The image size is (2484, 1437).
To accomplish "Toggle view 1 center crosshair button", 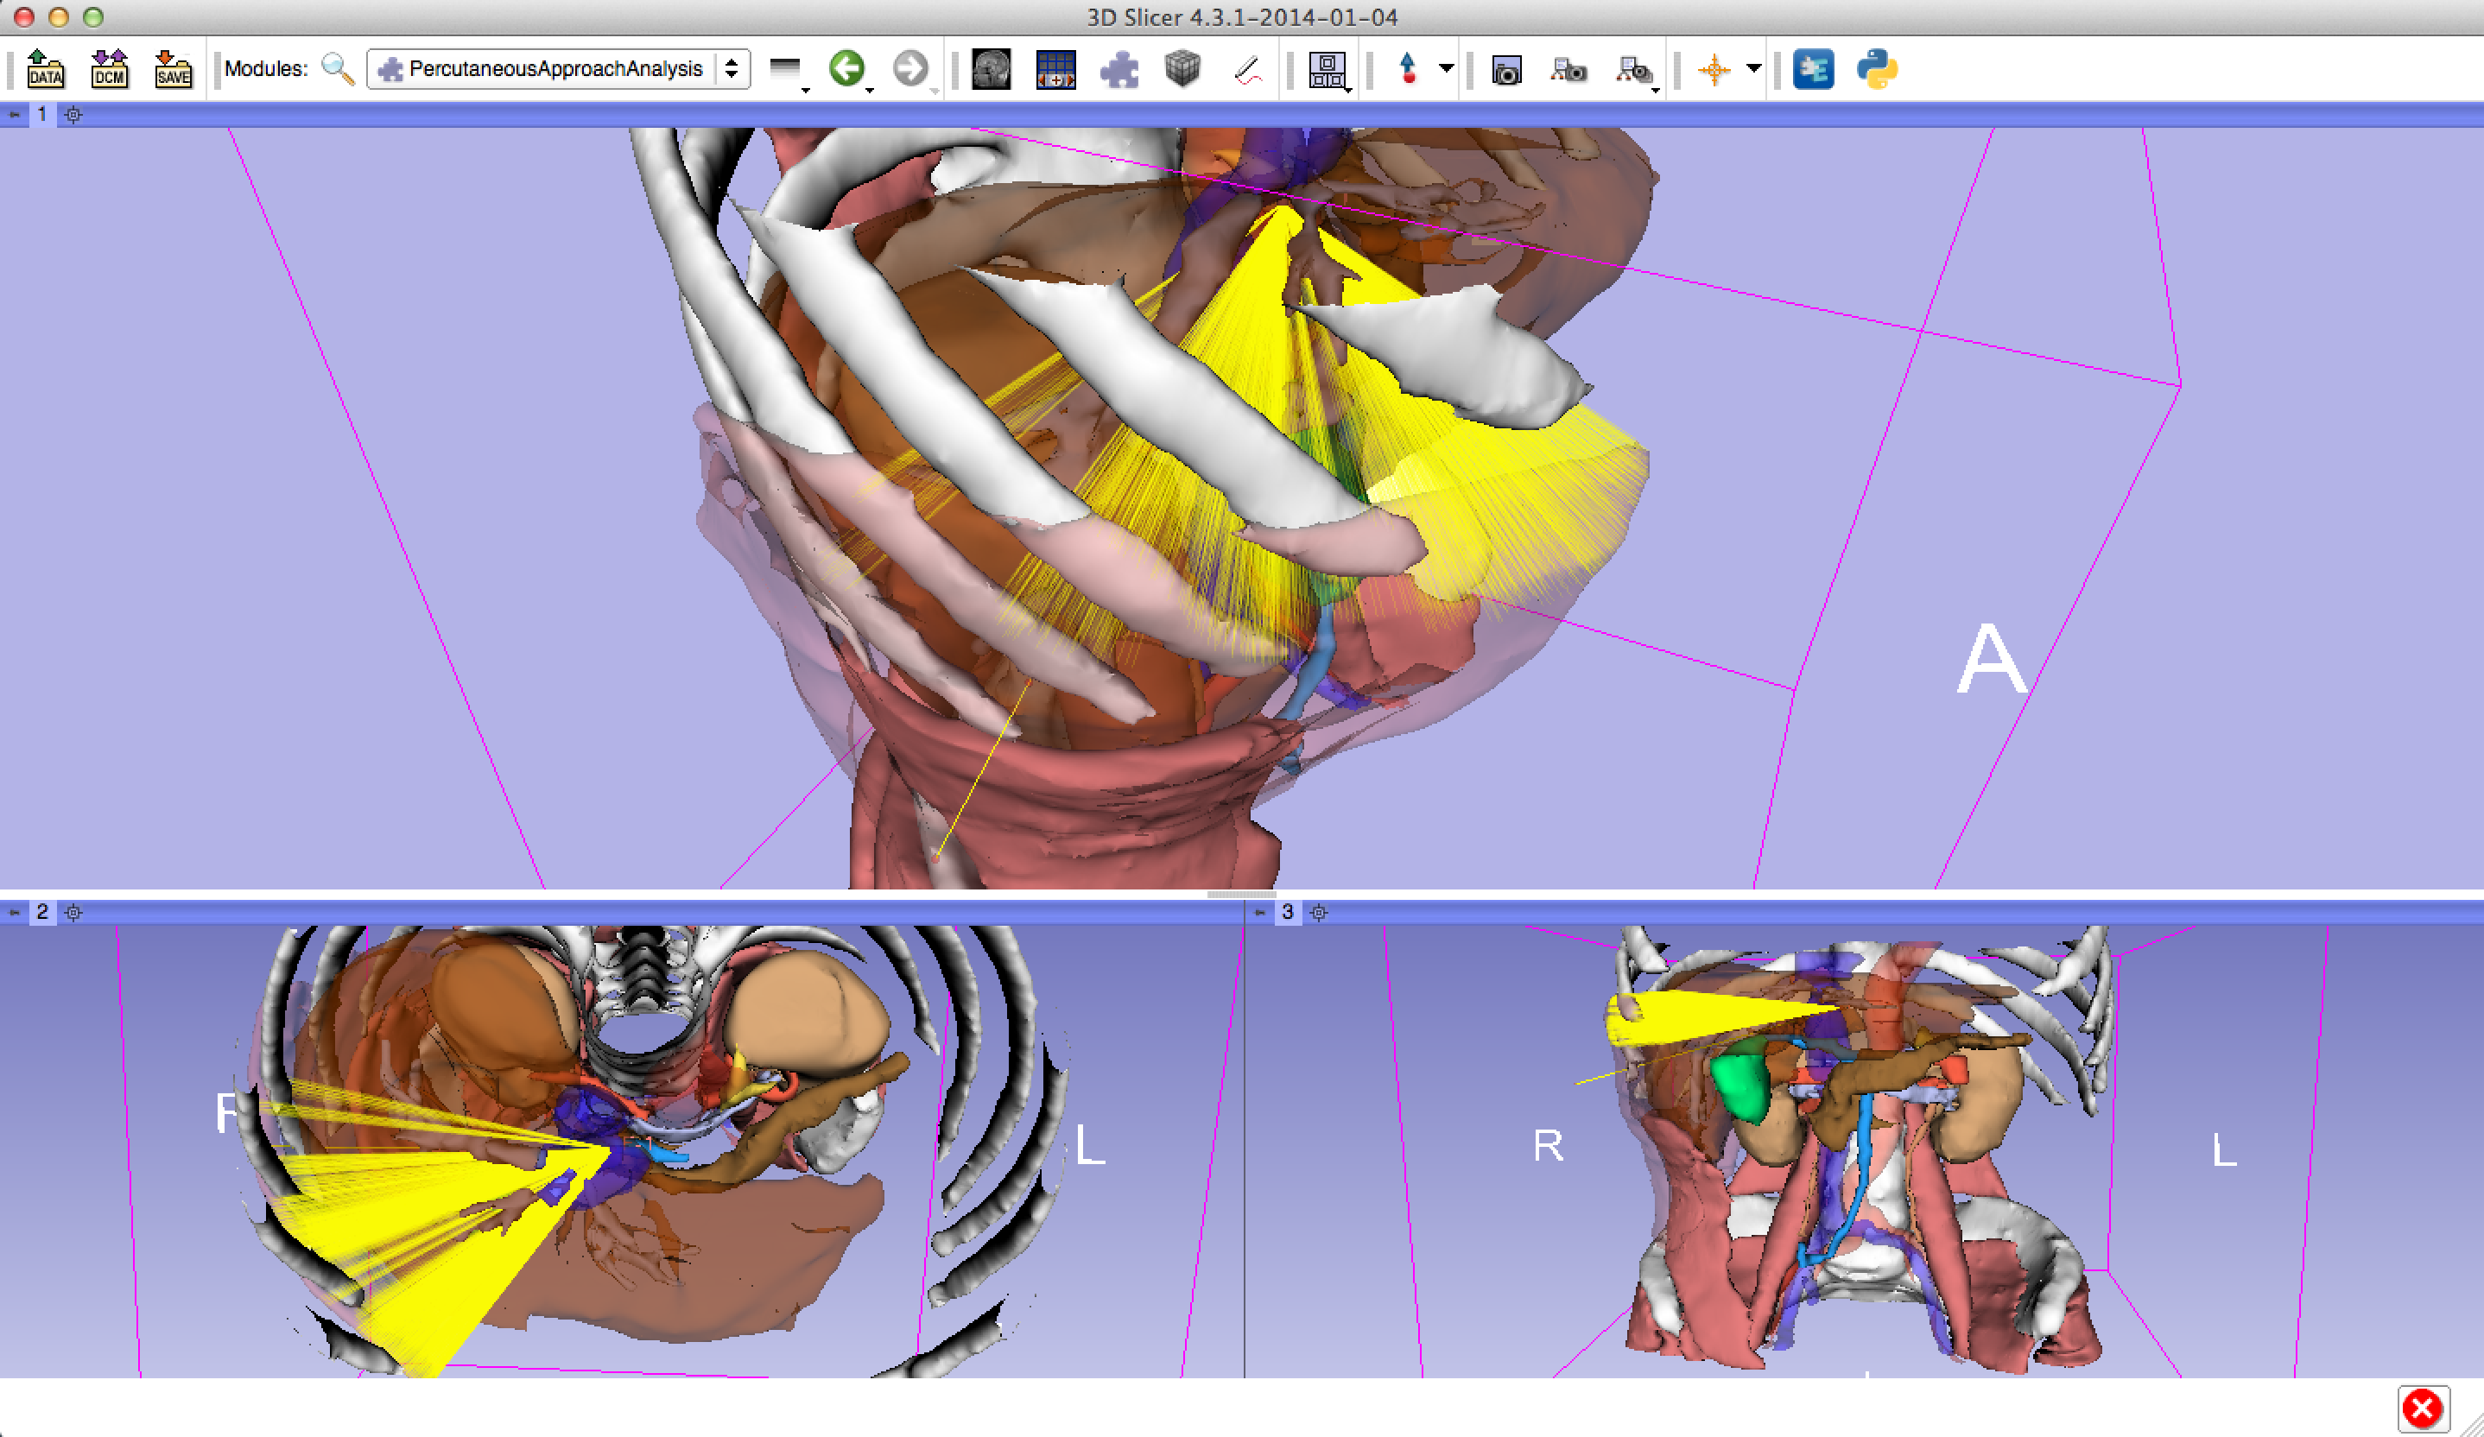I will point(74,114).
